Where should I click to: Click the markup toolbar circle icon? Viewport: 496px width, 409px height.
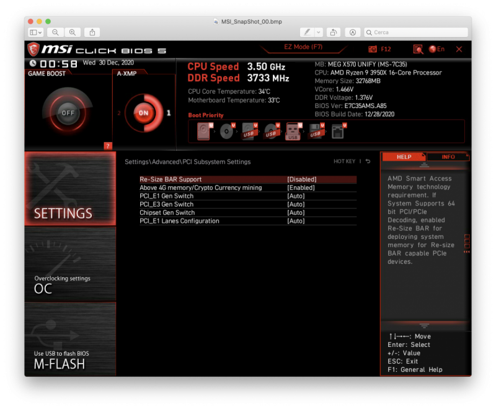(x=353, y=32)
